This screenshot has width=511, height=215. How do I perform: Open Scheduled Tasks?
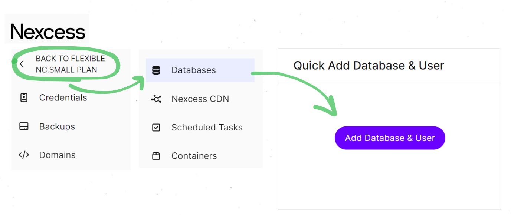tap(207, 128)
